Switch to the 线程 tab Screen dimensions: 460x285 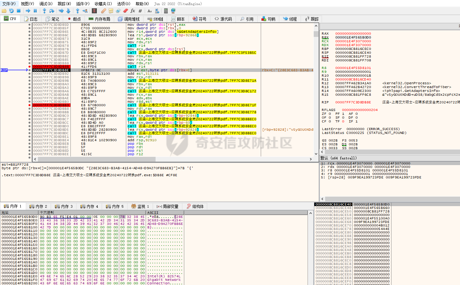point(290,19)
